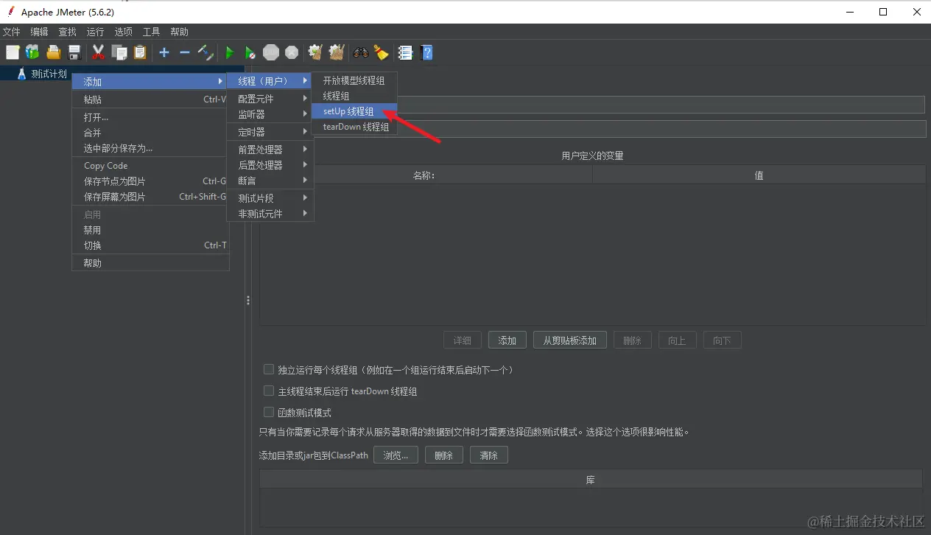931x535 pixels.
Task: Click the Clear broom-with-gear icon
Action: click(315, 52)
